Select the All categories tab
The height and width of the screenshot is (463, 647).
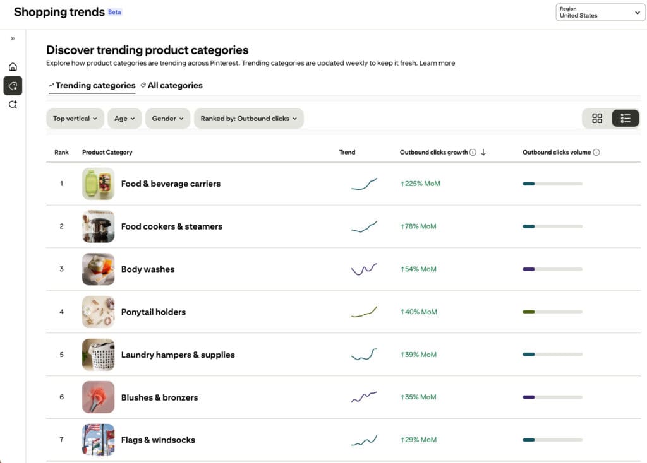[172, 86]
